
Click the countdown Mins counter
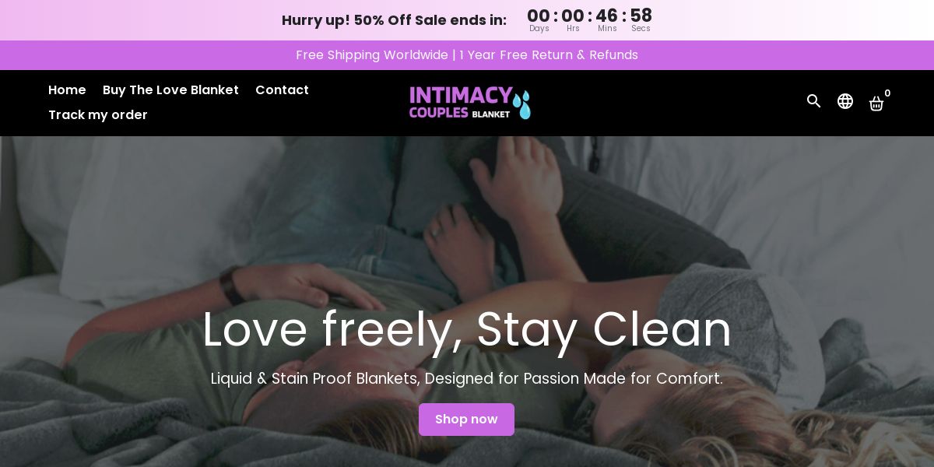pos(607,20)
